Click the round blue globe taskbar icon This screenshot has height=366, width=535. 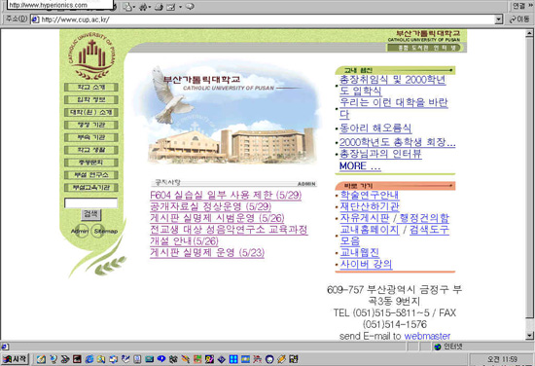pyautogui.click(x=269, y=359)
